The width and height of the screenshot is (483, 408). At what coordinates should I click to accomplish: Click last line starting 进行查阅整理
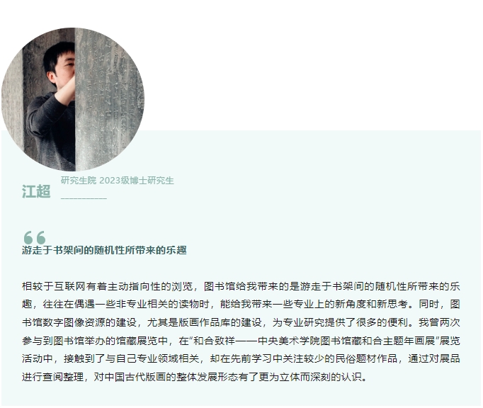(195, 377)
